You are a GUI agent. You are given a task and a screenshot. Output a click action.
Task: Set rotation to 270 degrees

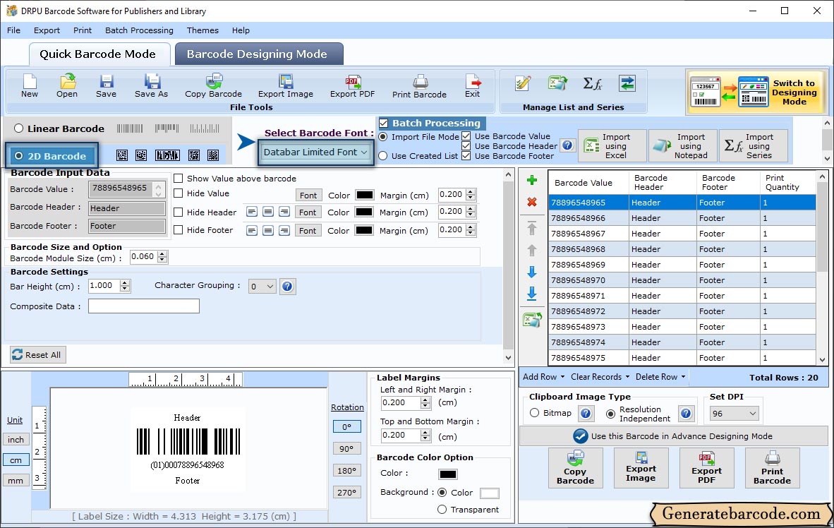(x=346, y=493)
